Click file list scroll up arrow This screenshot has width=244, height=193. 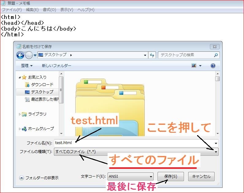coord(218,74)
